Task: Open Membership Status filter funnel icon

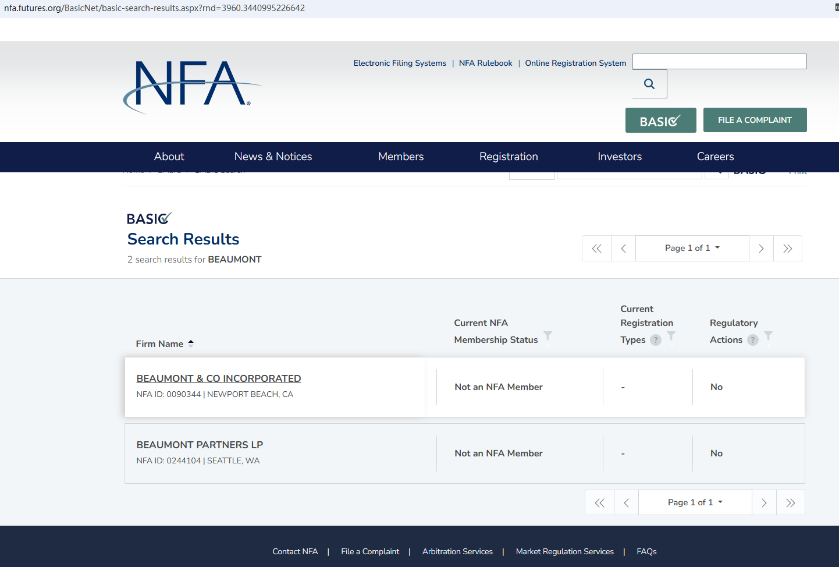Action: [x=548, y=336]
